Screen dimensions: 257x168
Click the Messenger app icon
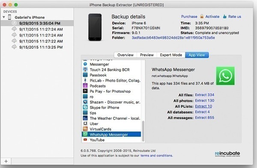click(x=85, y=64)
